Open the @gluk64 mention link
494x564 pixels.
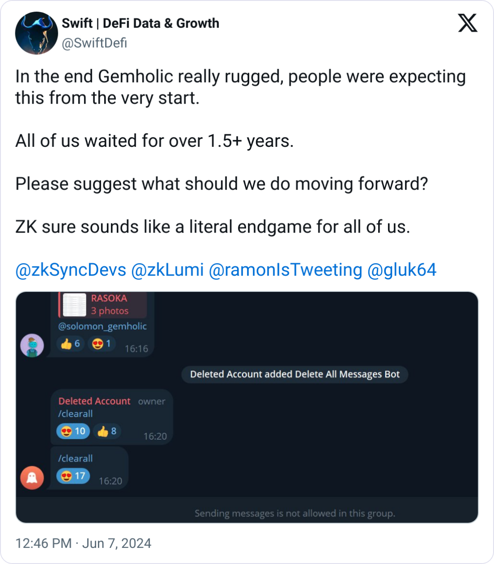pos(402,270)
